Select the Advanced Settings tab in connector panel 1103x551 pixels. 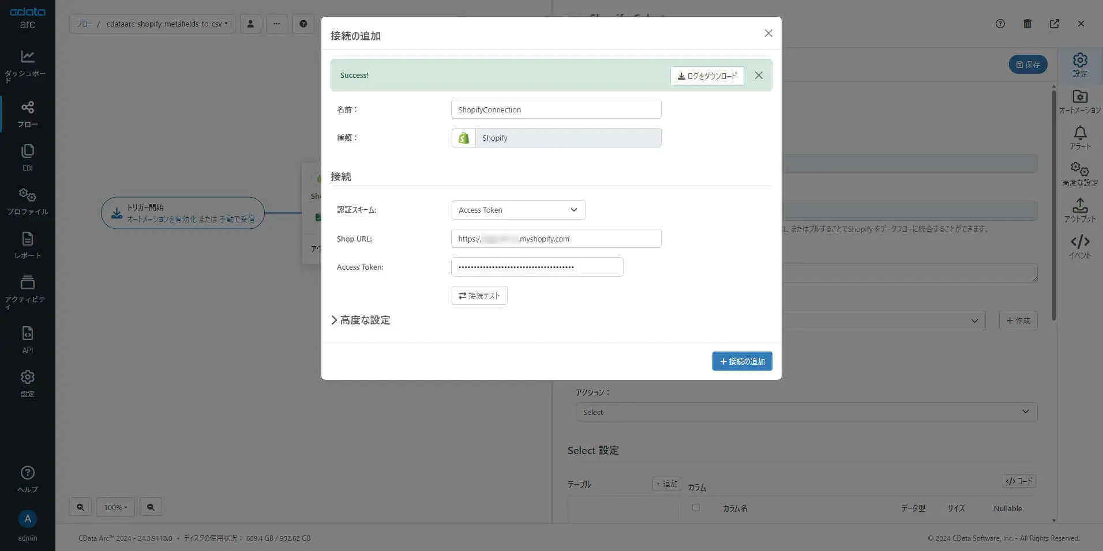pyautogui.click(x=1080, y=175)
